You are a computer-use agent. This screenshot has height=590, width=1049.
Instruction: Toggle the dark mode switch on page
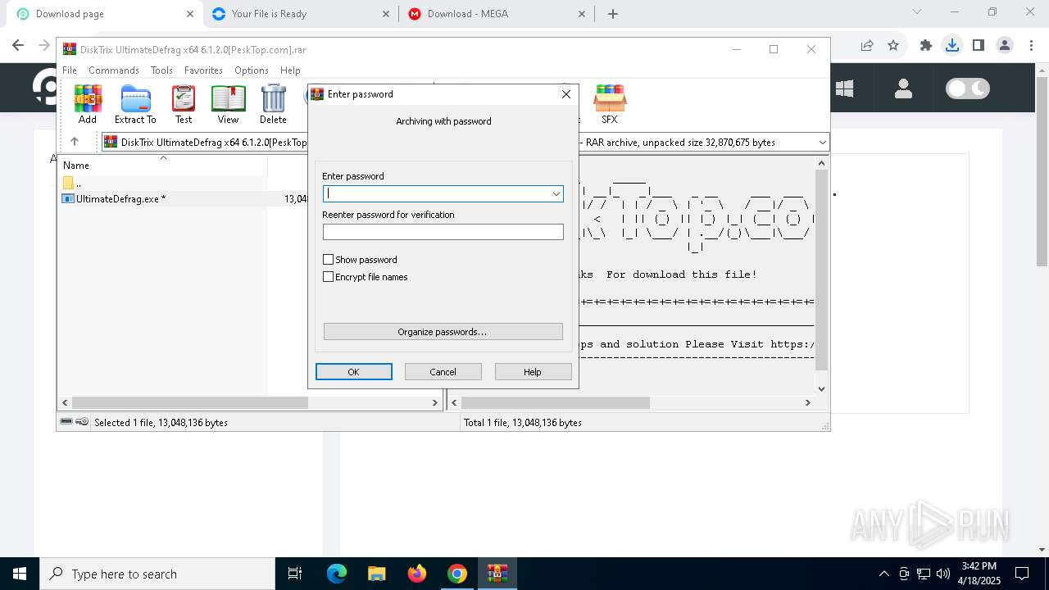[x=968, y=88]
